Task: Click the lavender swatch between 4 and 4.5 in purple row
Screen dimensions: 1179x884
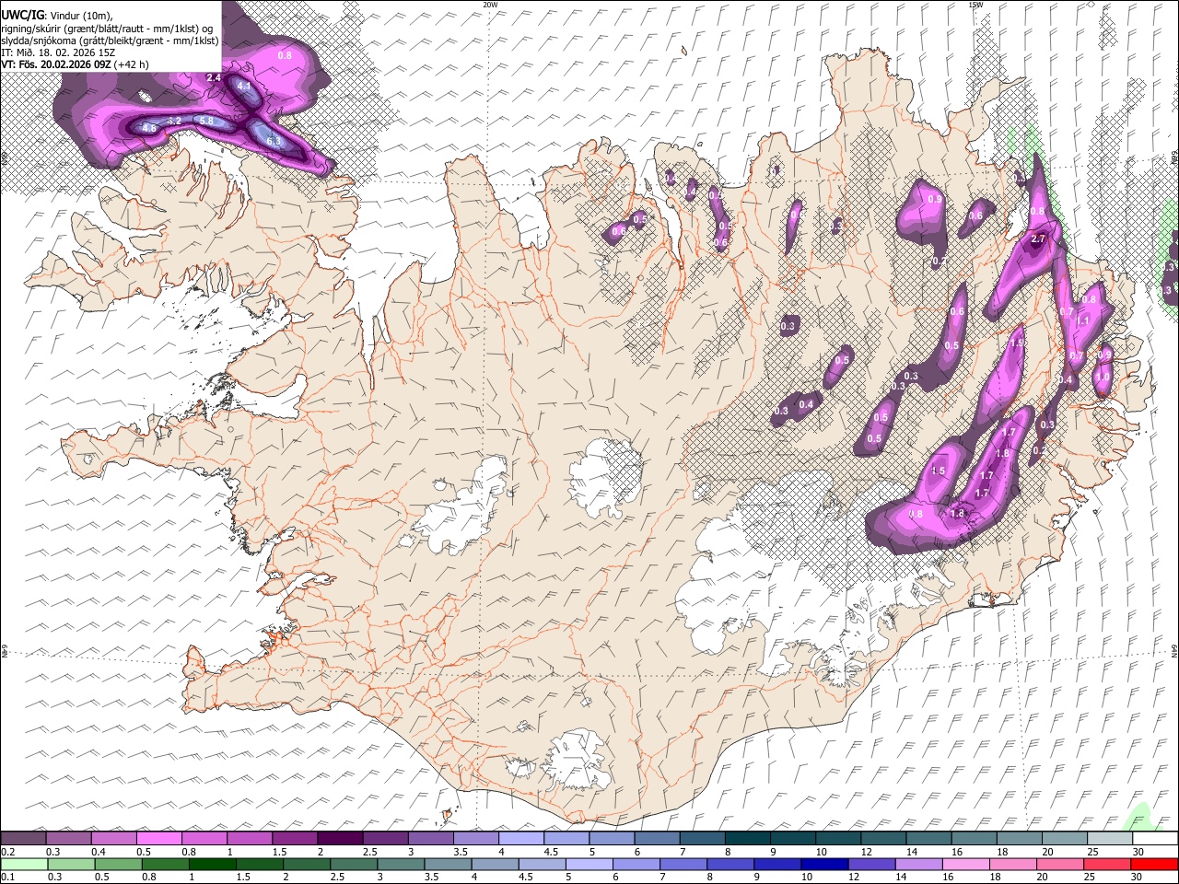Action: (x=520, y=838)
